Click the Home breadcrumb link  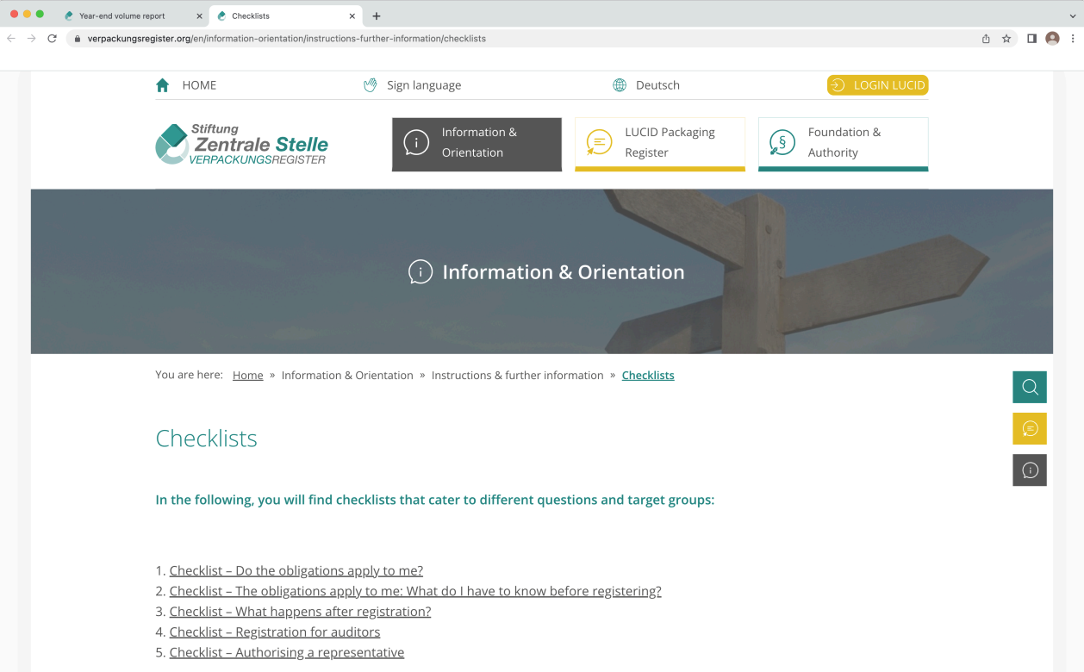tap(247, 376)
